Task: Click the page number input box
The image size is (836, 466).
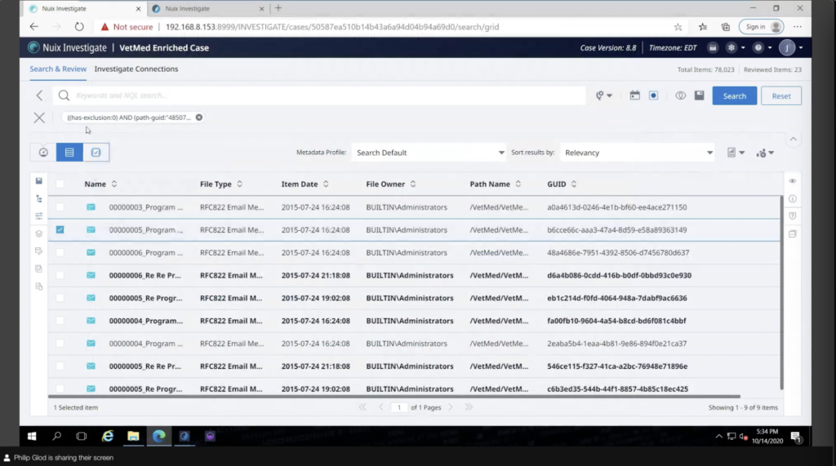Action: [x=398, y=407]
